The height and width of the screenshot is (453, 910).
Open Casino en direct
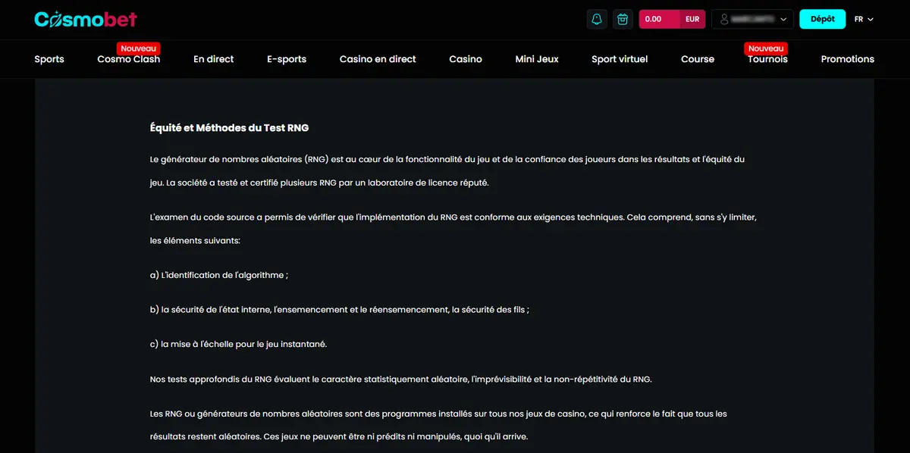pyautogui.click(x=378, y=59)
